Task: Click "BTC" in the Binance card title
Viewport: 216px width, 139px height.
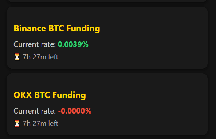Action: click(x=56, y=28)
